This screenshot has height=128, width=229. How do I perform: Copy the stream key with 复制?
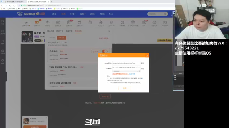click(x=142, y=69)
